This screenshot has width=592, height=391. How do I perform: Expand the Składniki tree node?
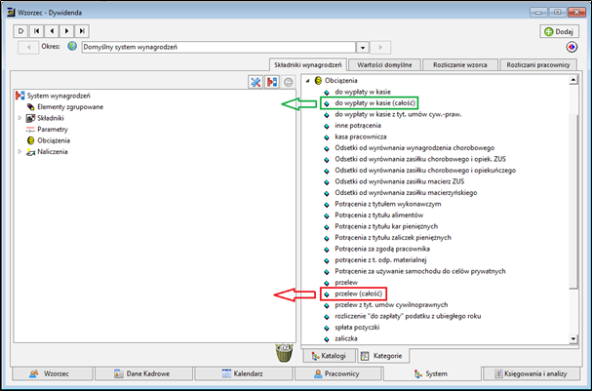tap(20, 118)
